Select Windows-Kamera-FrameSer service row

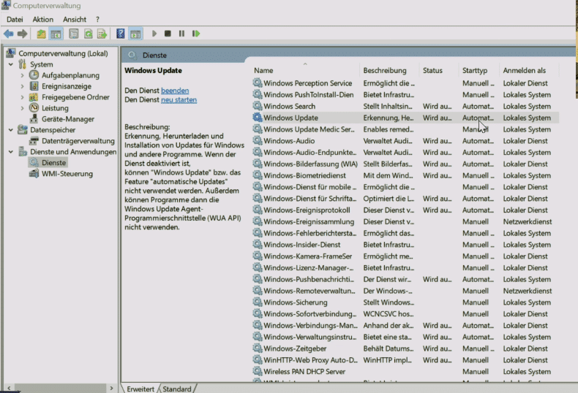click(x=405, y=256)
